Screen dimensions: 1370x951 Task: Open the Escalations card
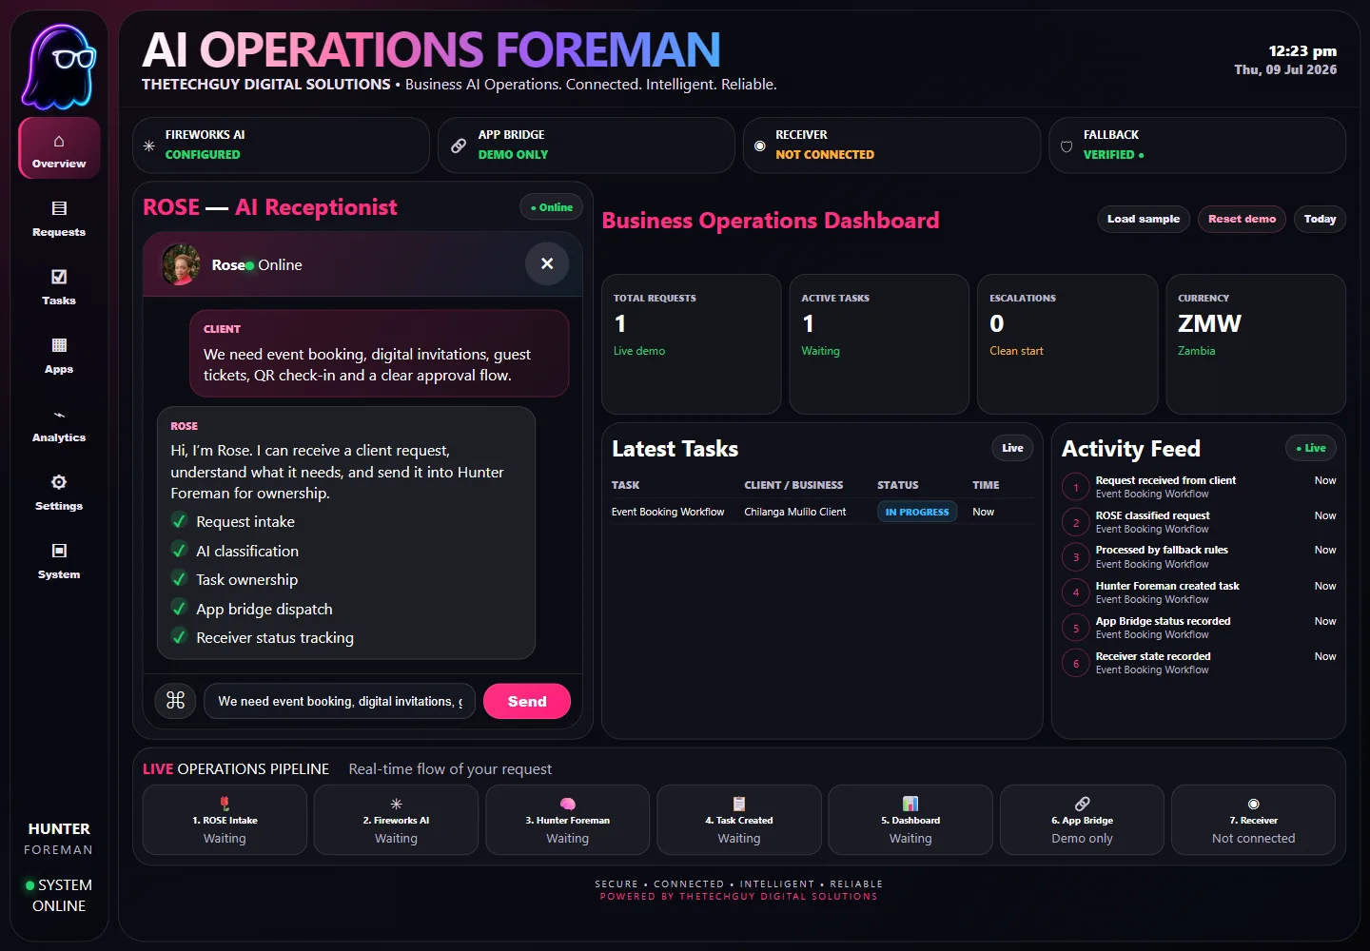[x=1067, y=344]
